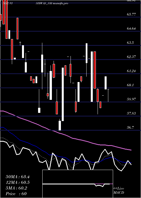
Task: Click the 61.24 price axis label
Action: point(131,71)
